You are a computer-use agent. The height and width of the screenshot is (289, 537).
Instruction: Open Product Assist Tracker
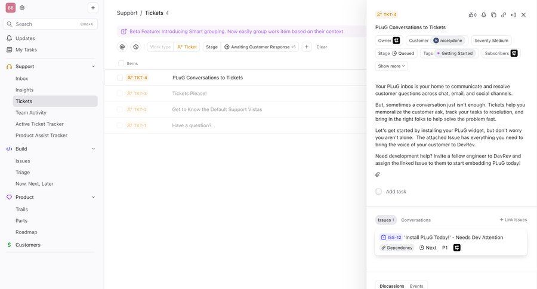pos(41,135)
